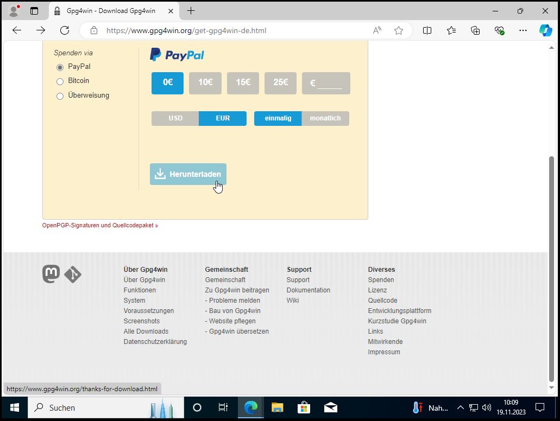Screen dimensions: 560x421
Task: Open the Copilot icon in Edge
Action: coord(545,30)
